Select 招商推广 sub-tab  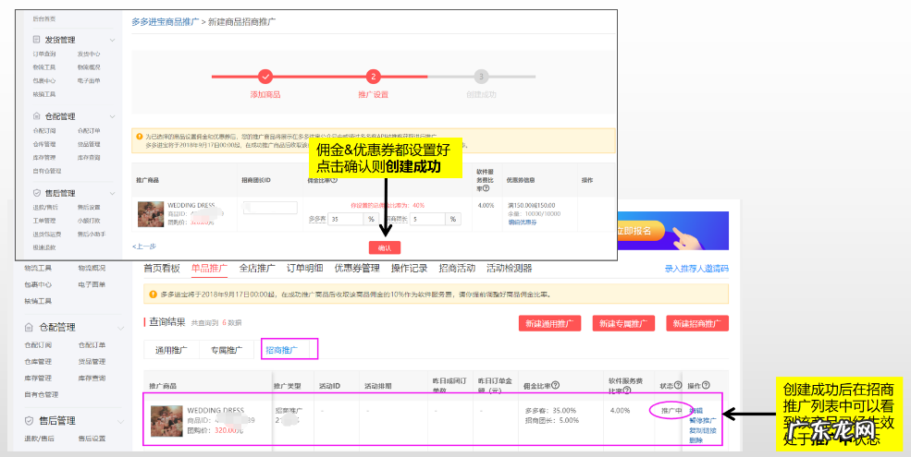[282, 350]
